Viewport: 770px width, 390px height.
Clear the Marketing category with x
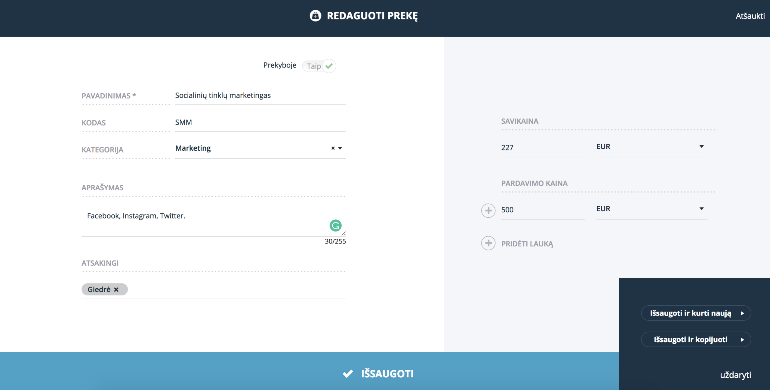[333, 148]
